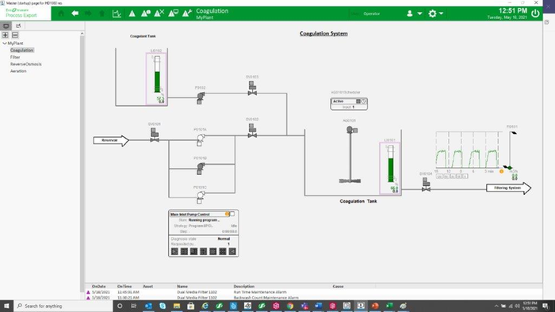Image resolution: width=555 pixels, height=312 pixels.
Task: Switch to the second navigation pane tab
Action: [18, 26]
